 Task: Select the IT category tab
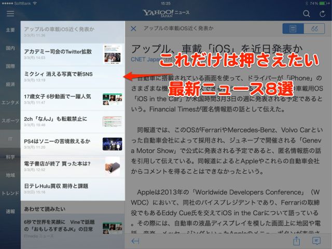tap(10, 139)
